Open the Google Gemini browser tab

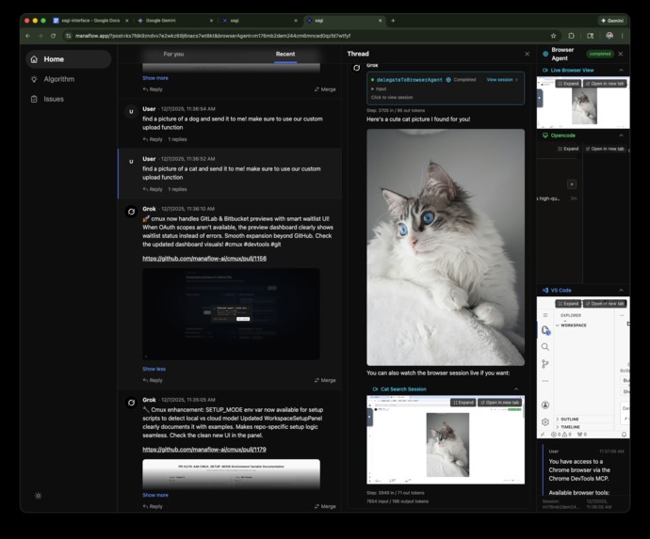tap(175, 21)
